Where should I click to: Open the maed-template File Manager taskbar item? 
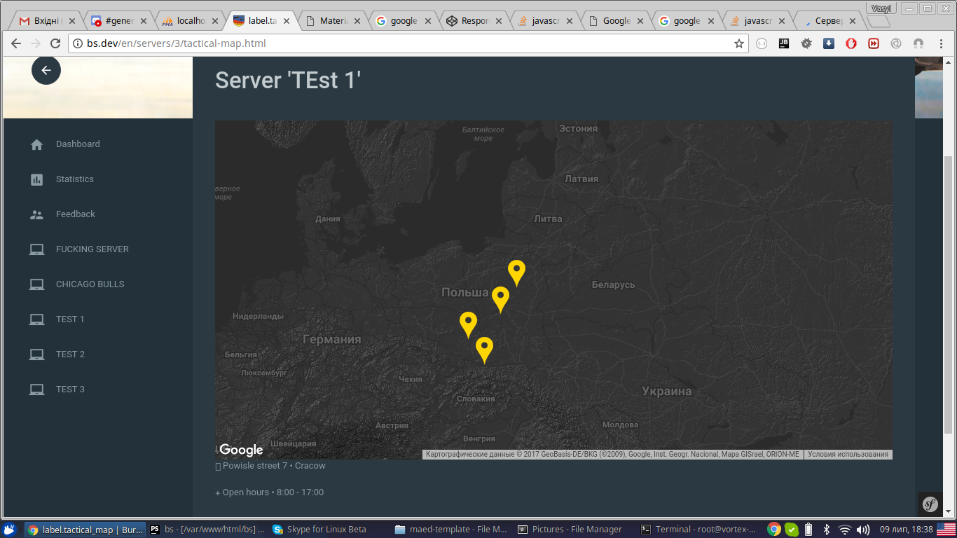click(451, 530)
